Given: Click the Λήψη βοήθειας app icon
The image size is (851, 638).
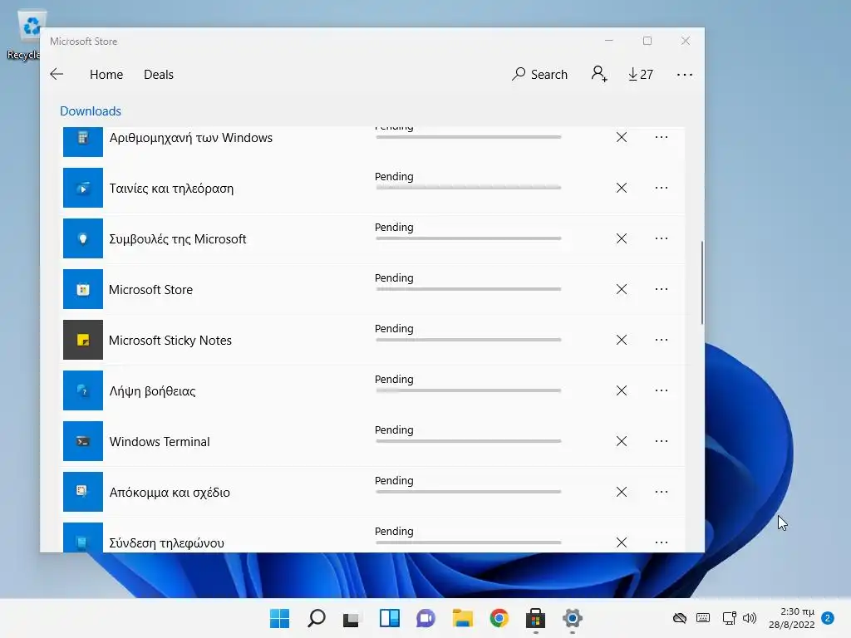Looking at the screenshot, I should click(x=83, y=390).
